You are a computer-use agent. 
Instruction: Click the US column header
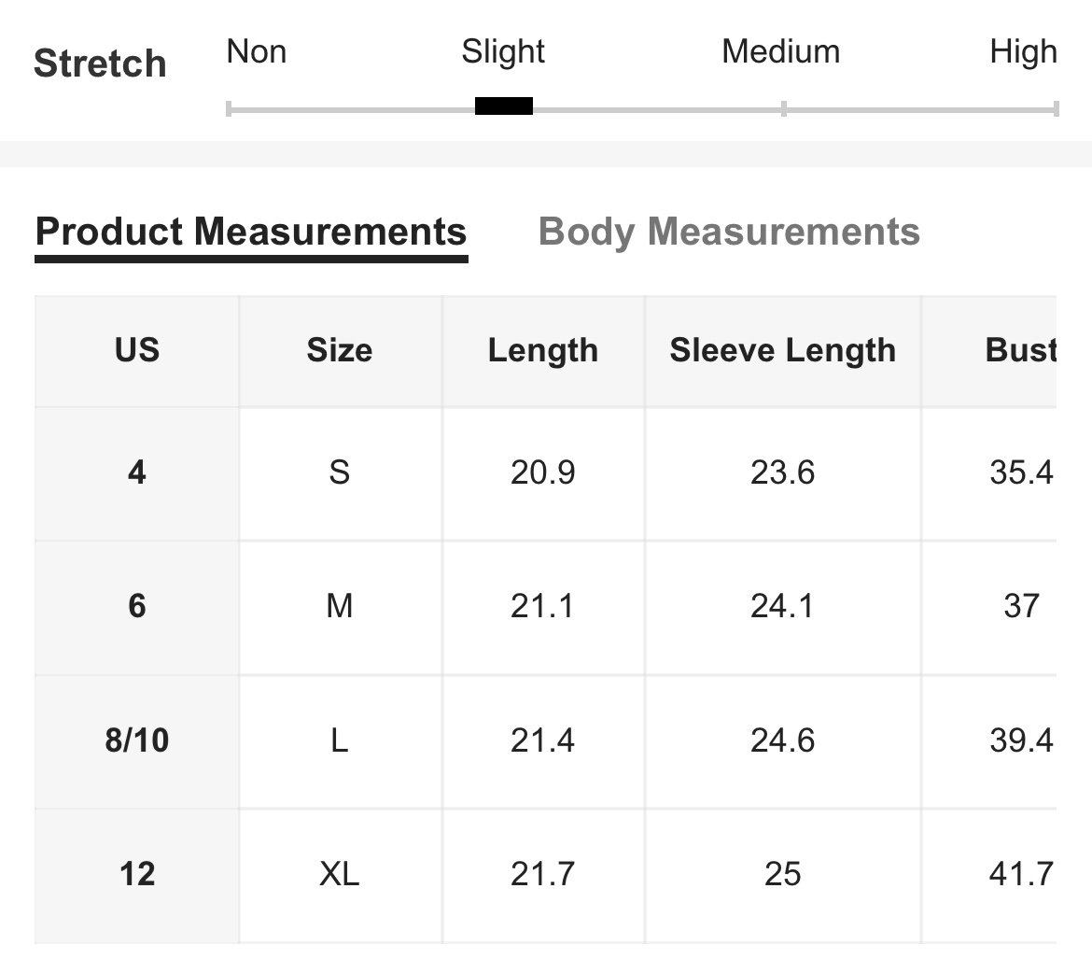pyautogui.click(x=137, y=350)
